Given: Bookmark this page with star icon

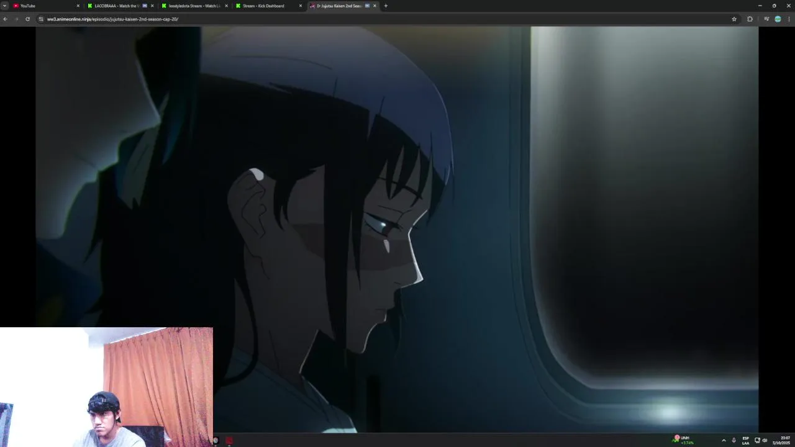Looking at the screenshot, I should point(734,19).
